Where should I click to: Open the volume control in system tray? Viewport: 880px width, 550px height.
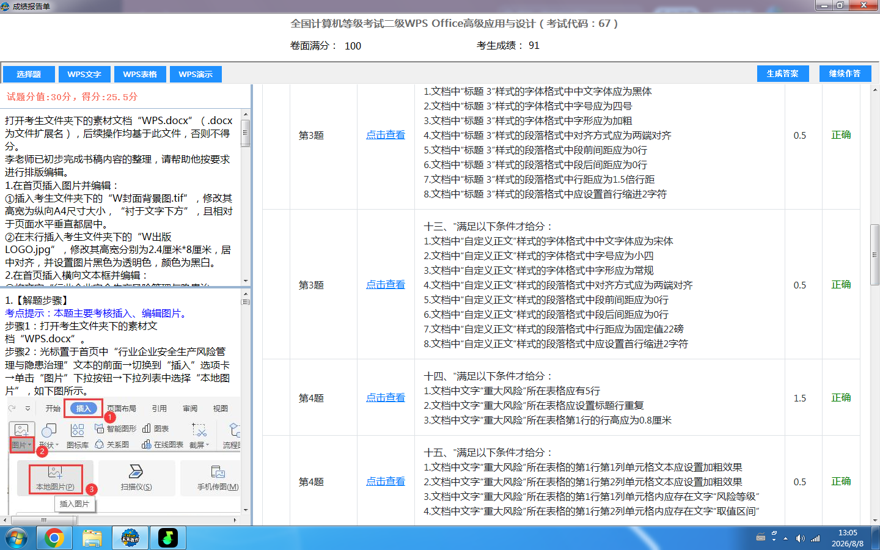pyautogui.click(x=800, y=538)
